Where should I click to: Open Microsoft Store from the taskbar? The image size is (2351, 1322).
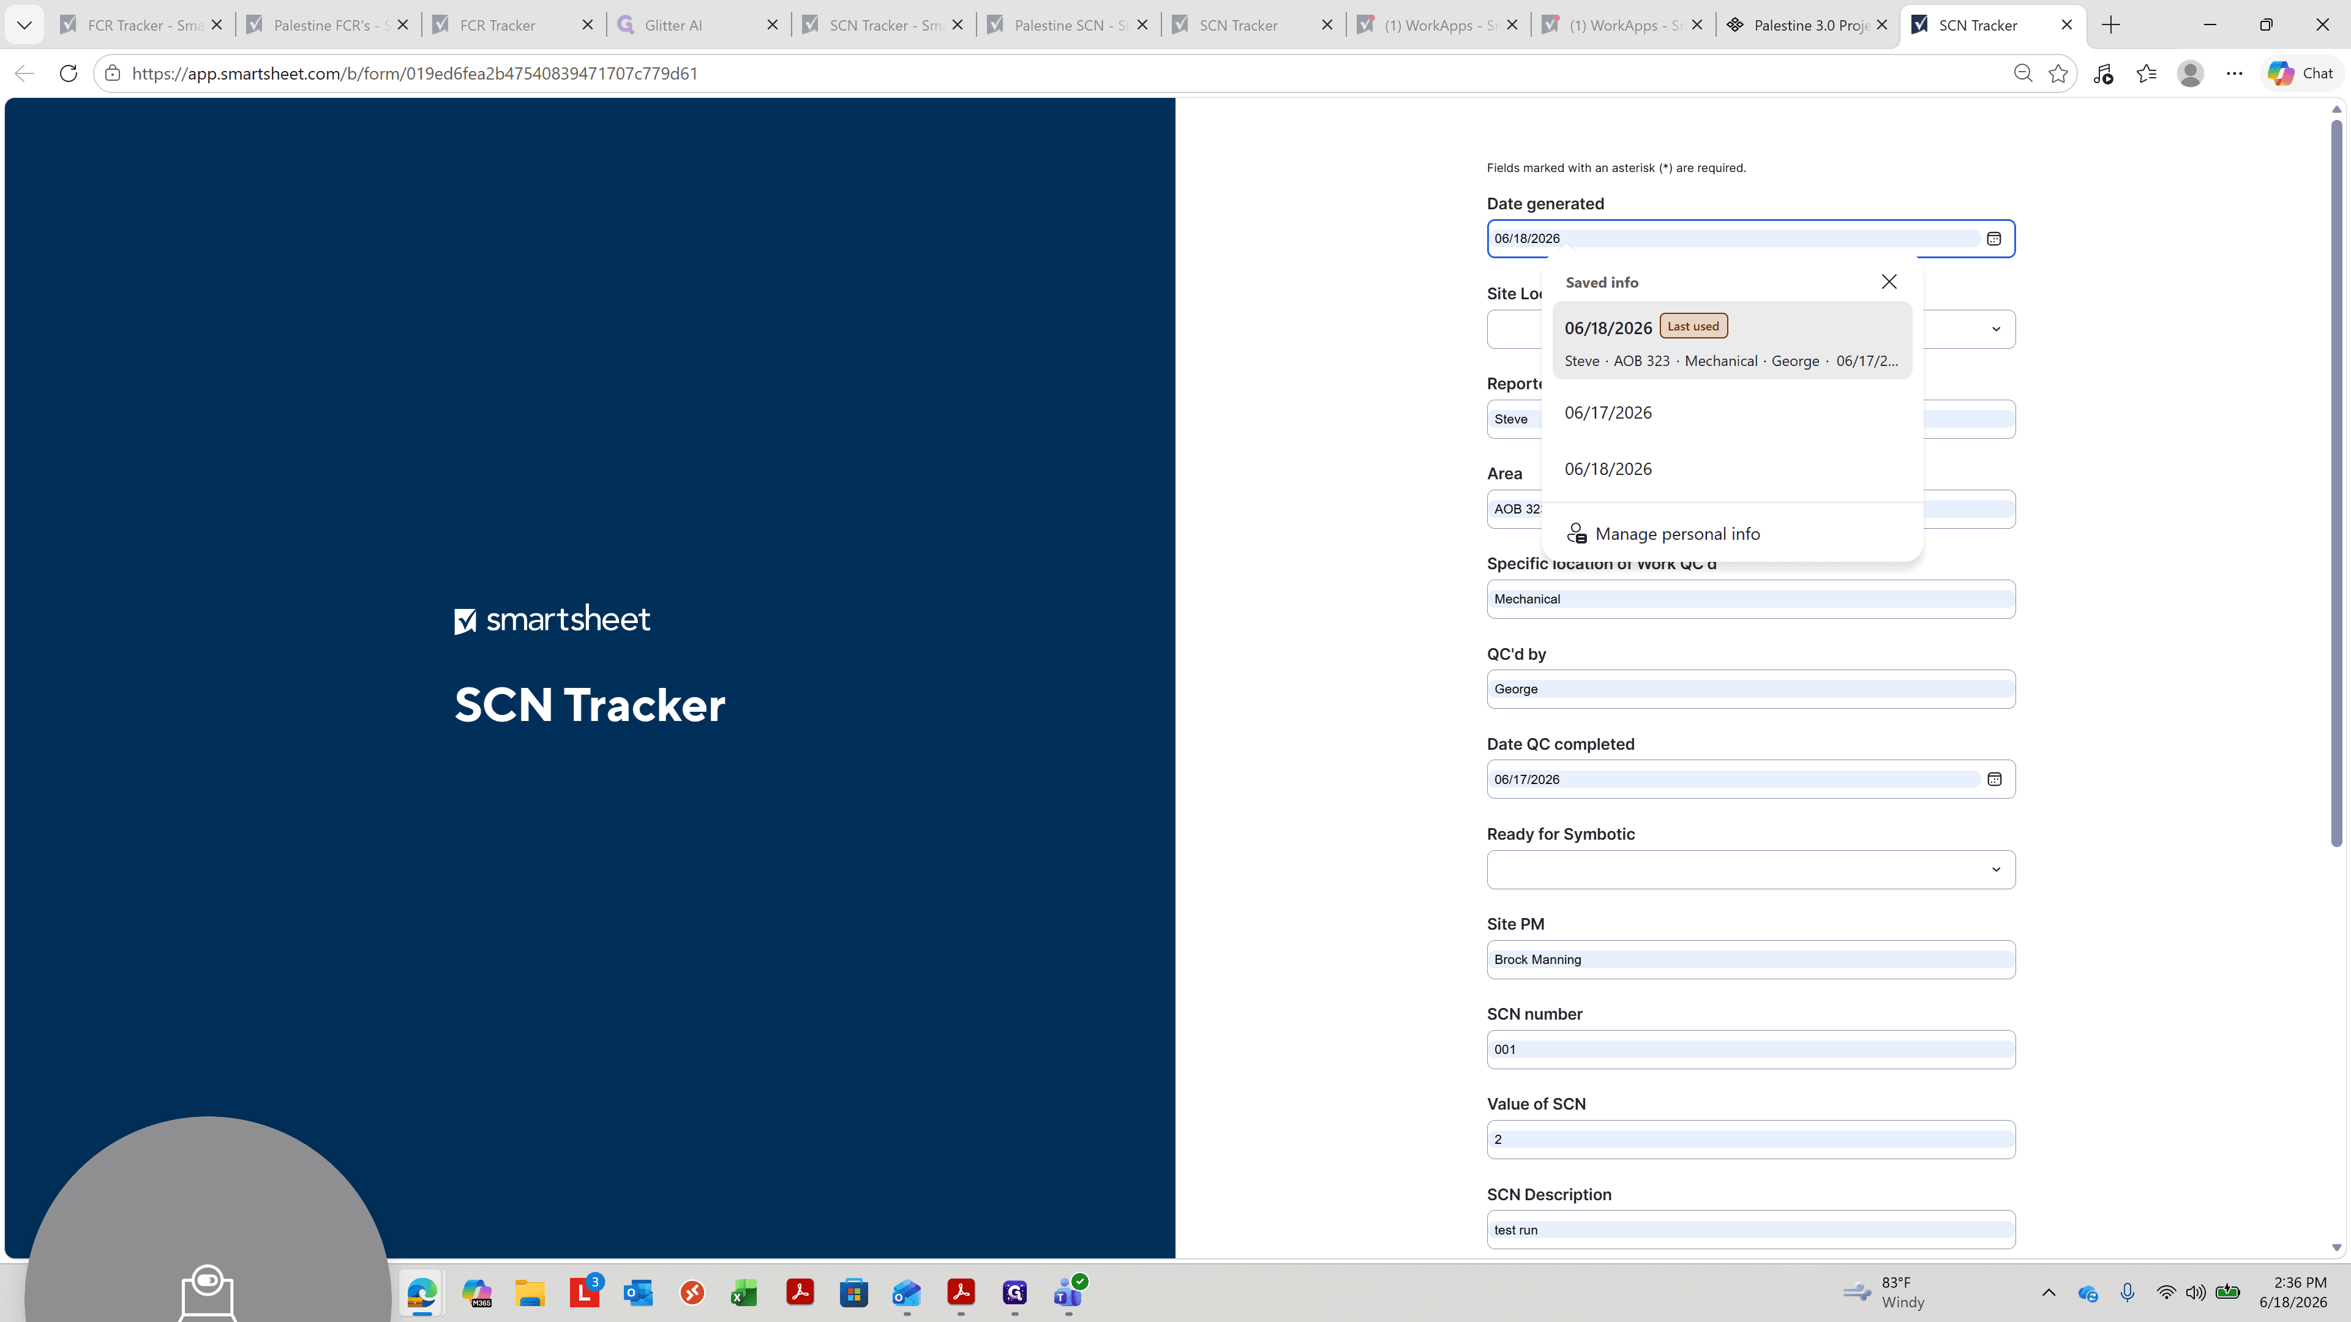[x=853, y=1293]
